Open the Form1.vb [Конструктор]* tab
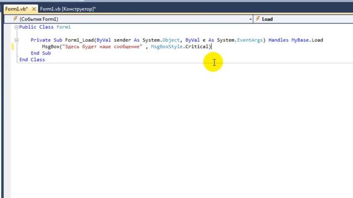The height and width of the screenshot is (198, 353). (68, 9)
